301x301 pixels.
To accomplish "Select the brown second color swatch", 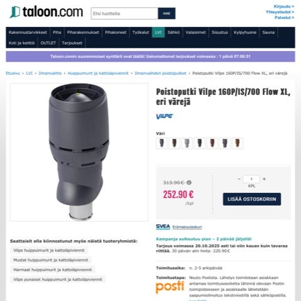I will tap(174, 143).
